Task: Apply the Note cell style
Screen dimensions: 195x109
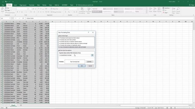Action: [x=140, y=12]
